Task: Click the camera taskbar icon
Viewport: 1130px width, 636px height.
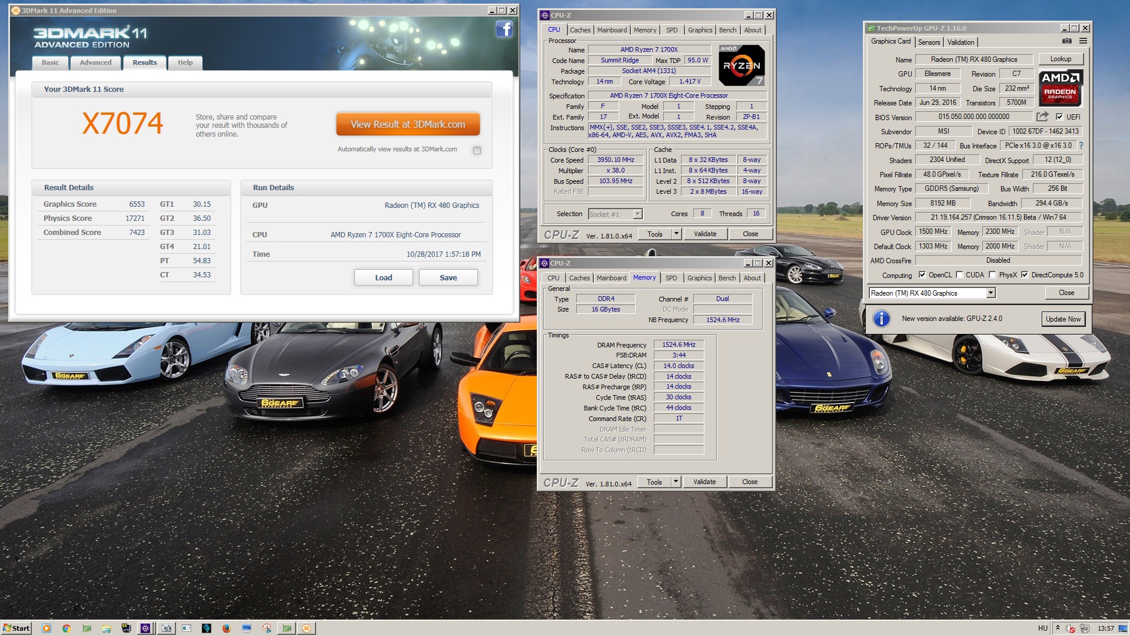Action: tap(167, 628)
